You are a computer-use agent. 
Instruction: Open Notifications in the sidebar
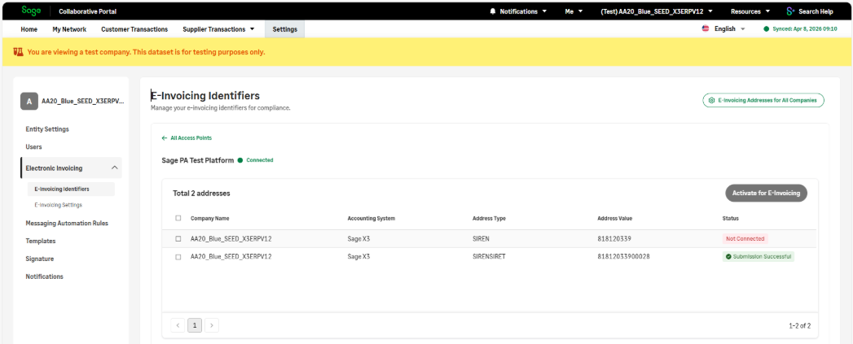tap(45, 277)
